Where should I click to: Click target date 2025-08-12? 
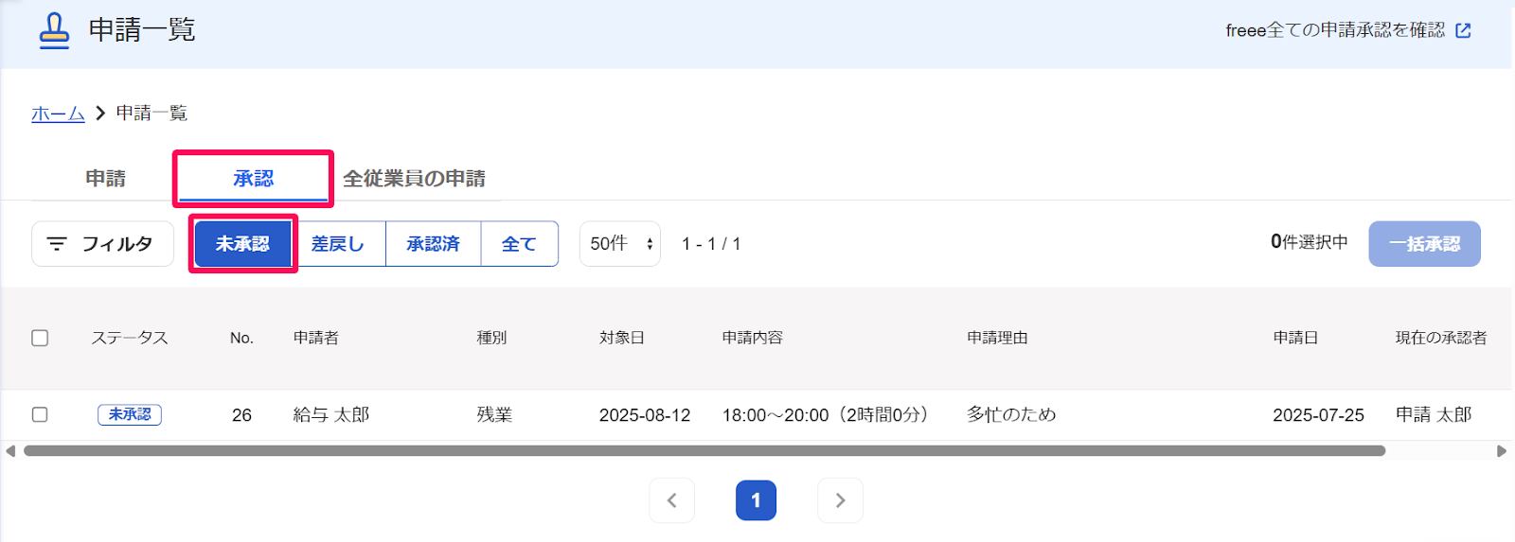point(645,414)
